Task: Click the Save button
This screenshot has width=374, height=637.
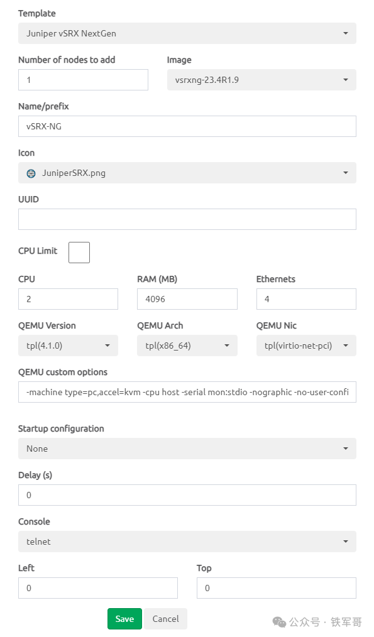Action: coord(124,619)
